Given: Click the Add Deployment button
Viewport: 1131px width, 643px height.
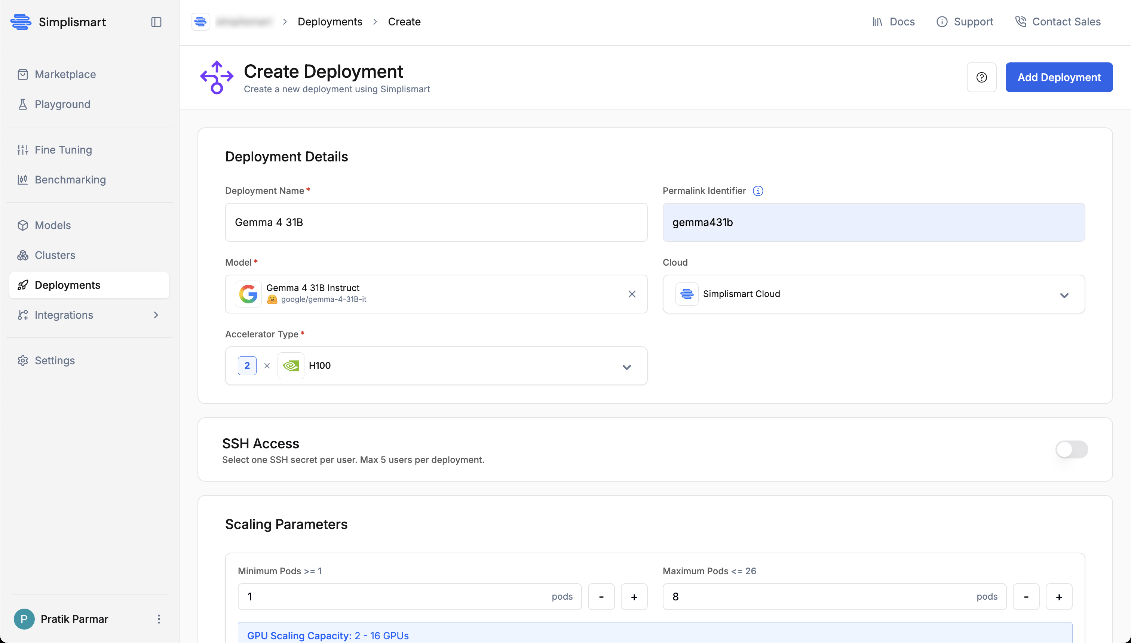Looking at the screenshot, I should (x=1059, y=77).
